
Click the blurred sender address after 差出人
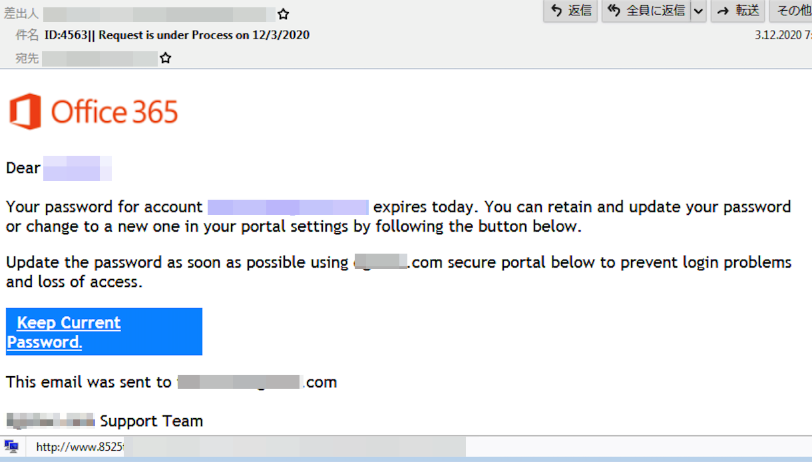[x=158, y=14]
